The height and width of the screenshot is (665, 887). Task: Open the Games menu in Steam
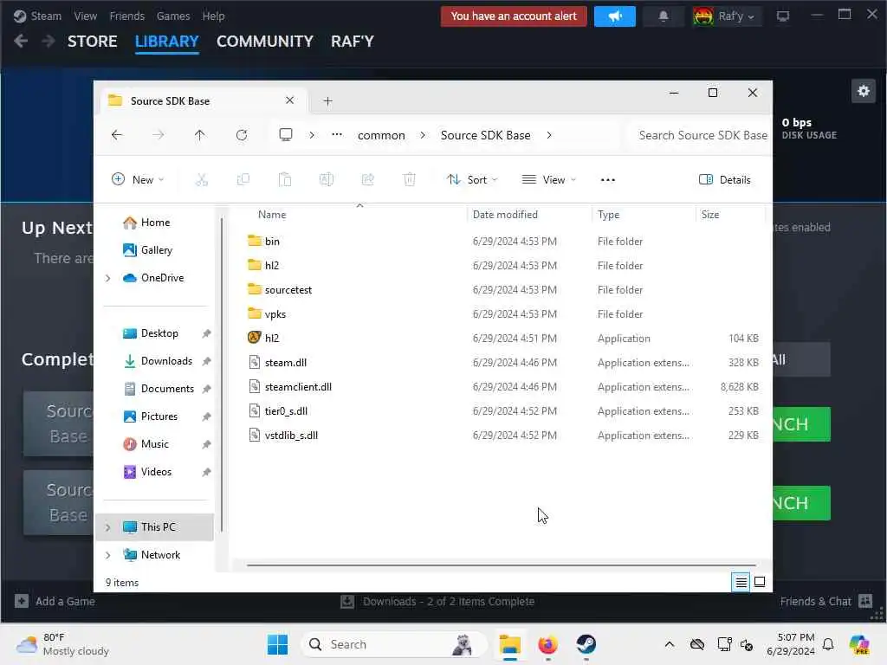pyautogui.click(x=173, y=16)
